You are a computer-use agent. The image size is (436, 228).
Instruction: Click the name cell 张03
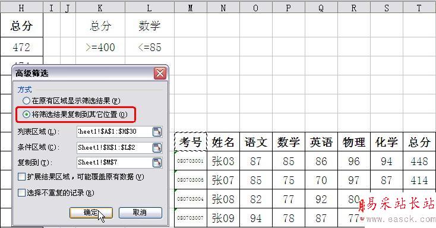[x=223, y=161]
